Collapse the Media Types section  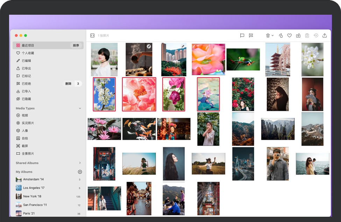(x=80, y=109)
